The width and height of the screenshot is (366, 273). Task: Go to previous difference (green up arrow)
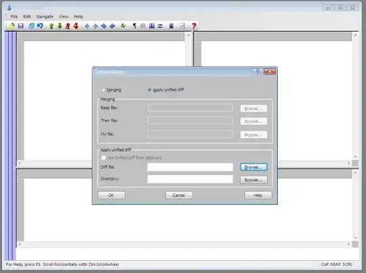click(x=52, y=26)
